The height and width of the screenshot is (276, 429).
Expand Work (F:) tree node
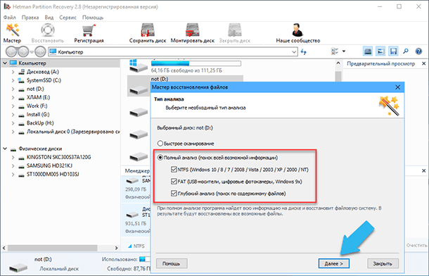pyautogui.click(x=13, y=106)
